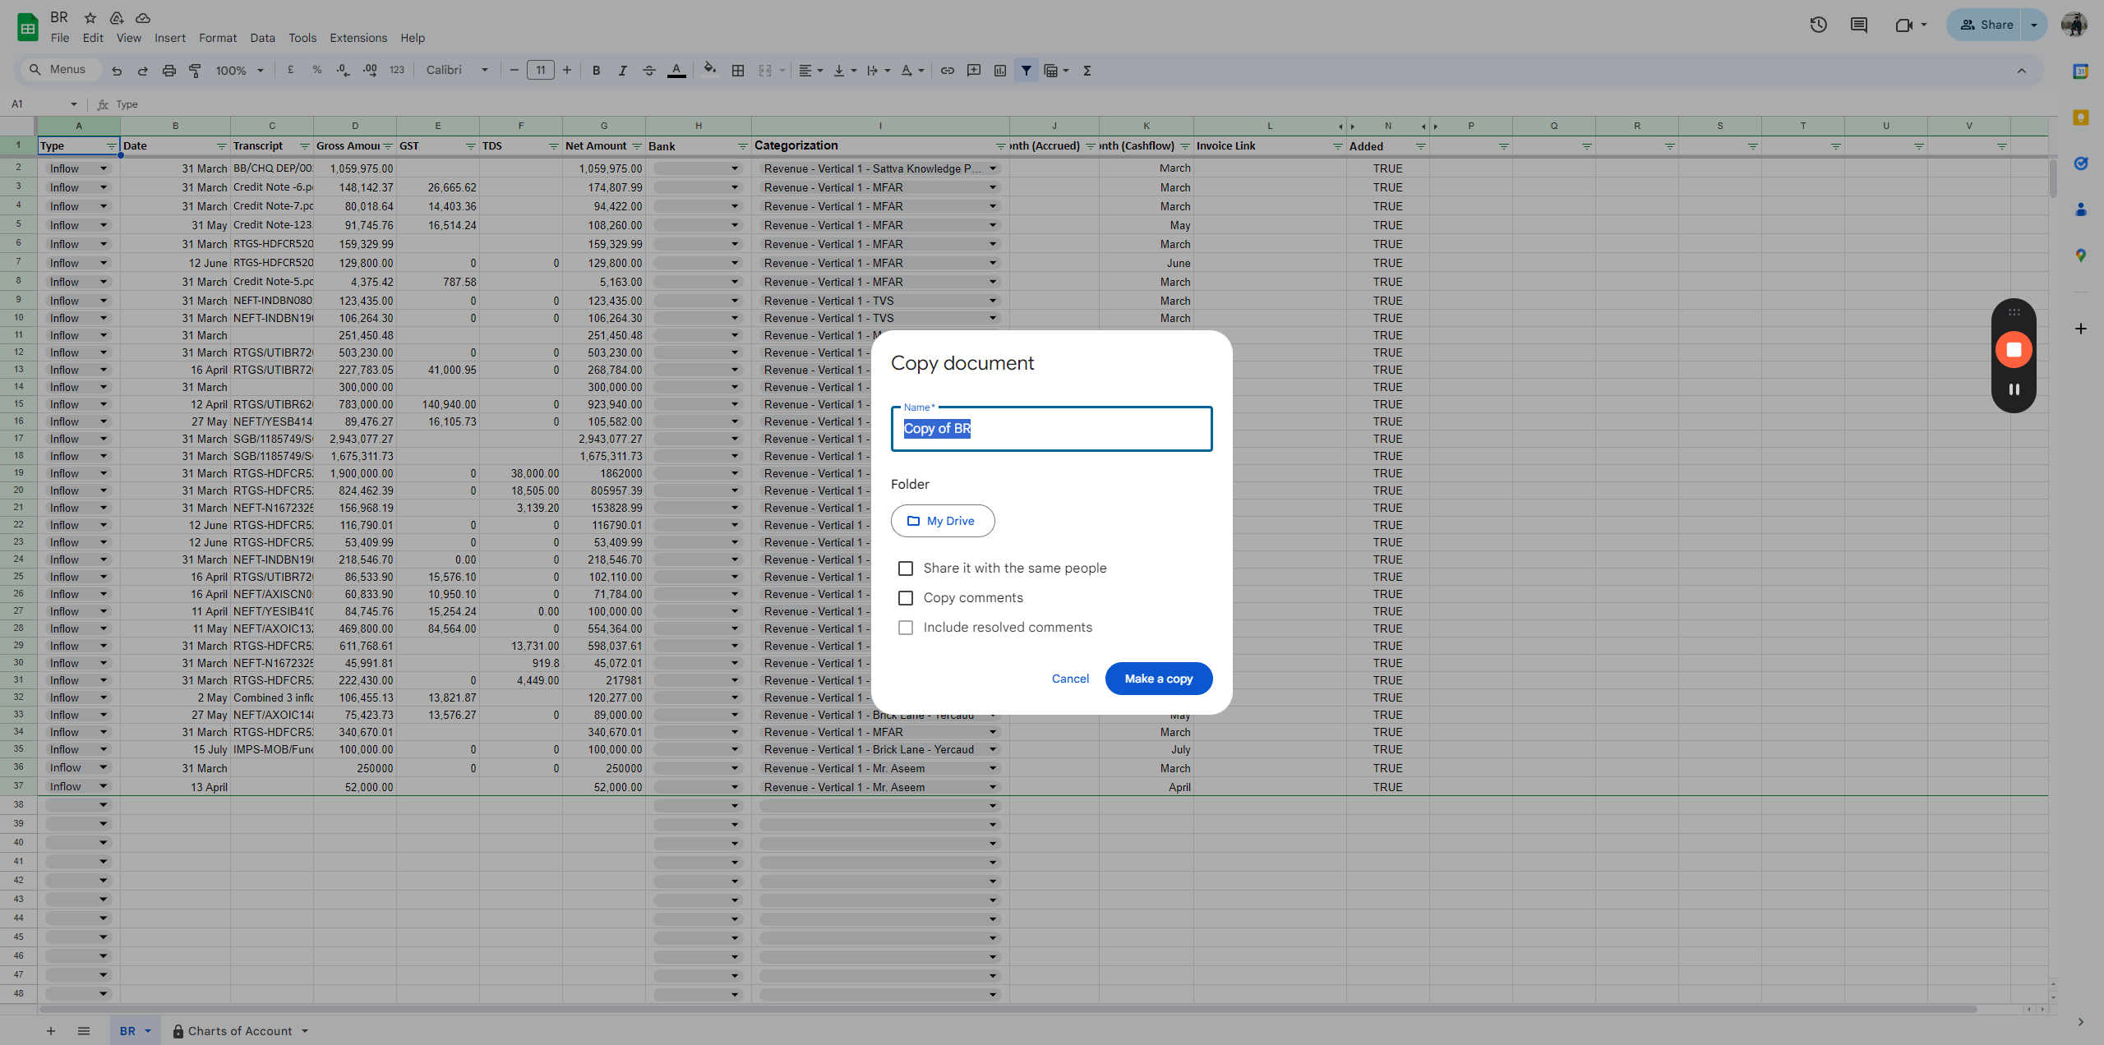Open the comments panel icon
The image size is (2104, 1045).
1858,25
